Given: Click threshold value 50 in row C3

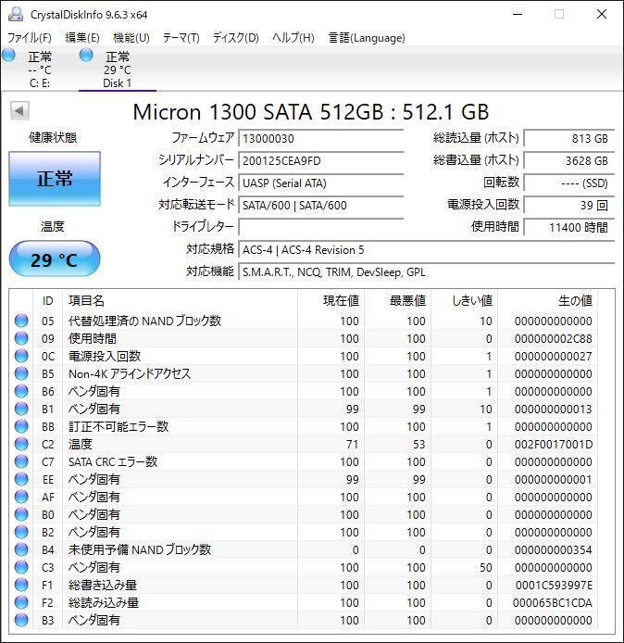Looking at the screenshot, I should coord(486,568).
